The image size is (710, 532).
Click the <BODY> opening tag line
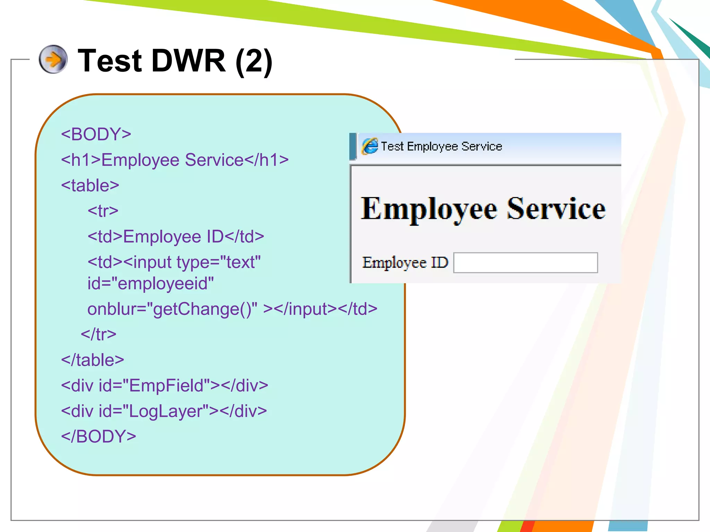[96, 134]
